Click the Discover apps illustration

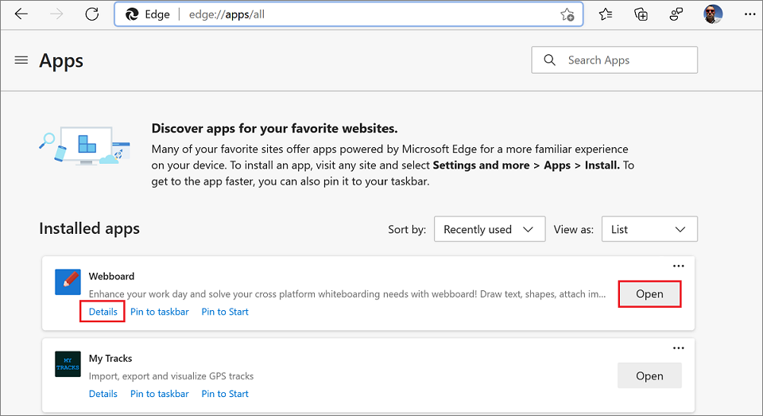click(85, 146)
